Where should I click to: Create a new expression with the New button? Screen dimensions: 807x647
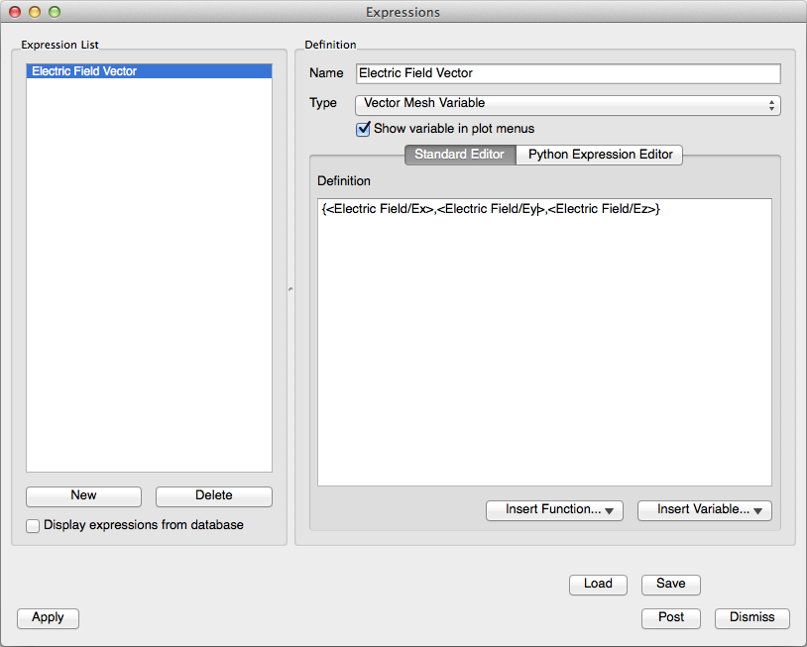coord(83,496)
